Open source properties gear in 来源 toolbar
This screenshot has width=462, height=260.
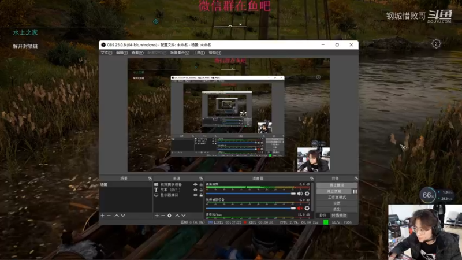click(169, 216)
